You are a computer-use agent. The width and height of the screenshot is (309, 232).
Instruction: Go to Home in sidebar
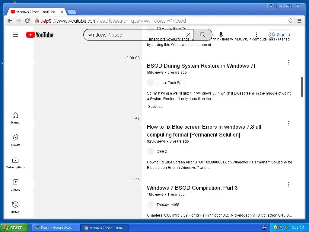point(15,118)
